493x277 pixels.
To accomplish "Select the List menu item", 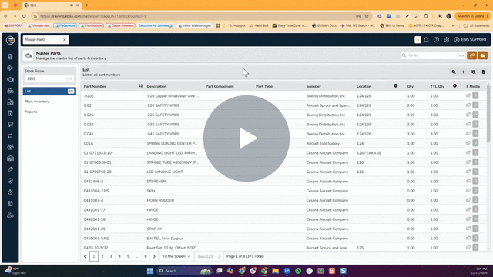I will 49,91.
